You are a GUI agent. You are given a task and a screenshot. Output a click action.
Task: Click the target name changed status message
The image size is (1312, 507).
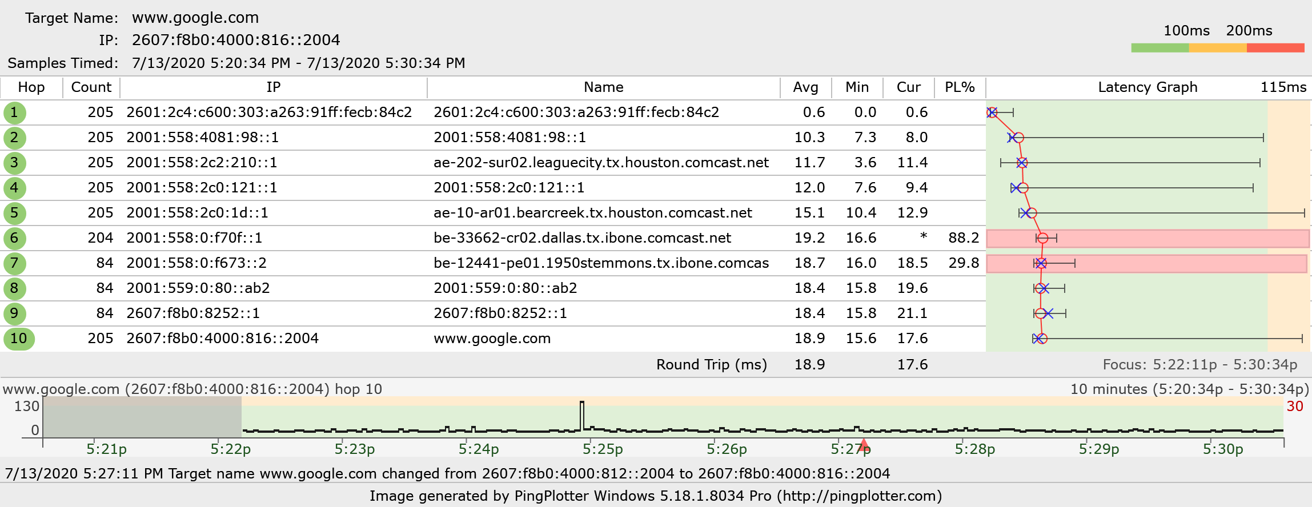coord(447,473)
